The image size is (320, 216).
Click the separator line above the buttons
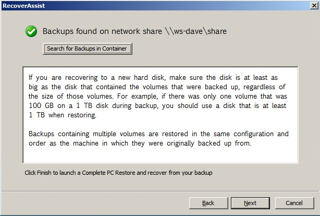pos(160,191)
